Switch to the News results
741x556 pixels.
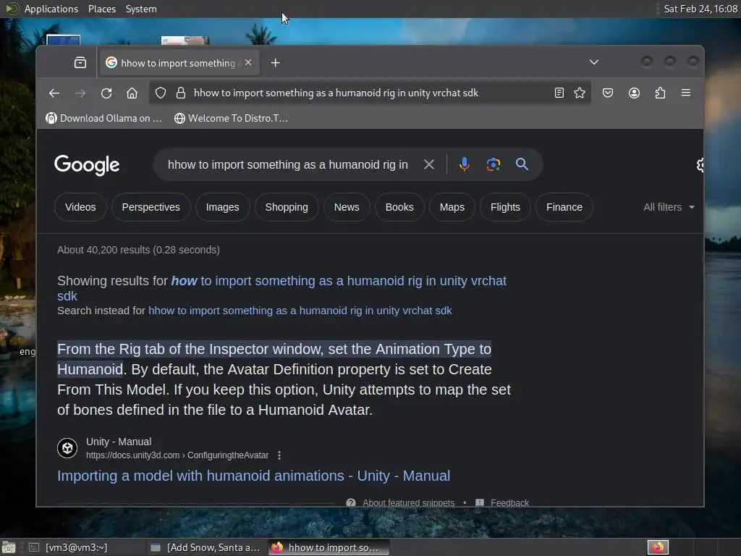click(x=347, y=207)
